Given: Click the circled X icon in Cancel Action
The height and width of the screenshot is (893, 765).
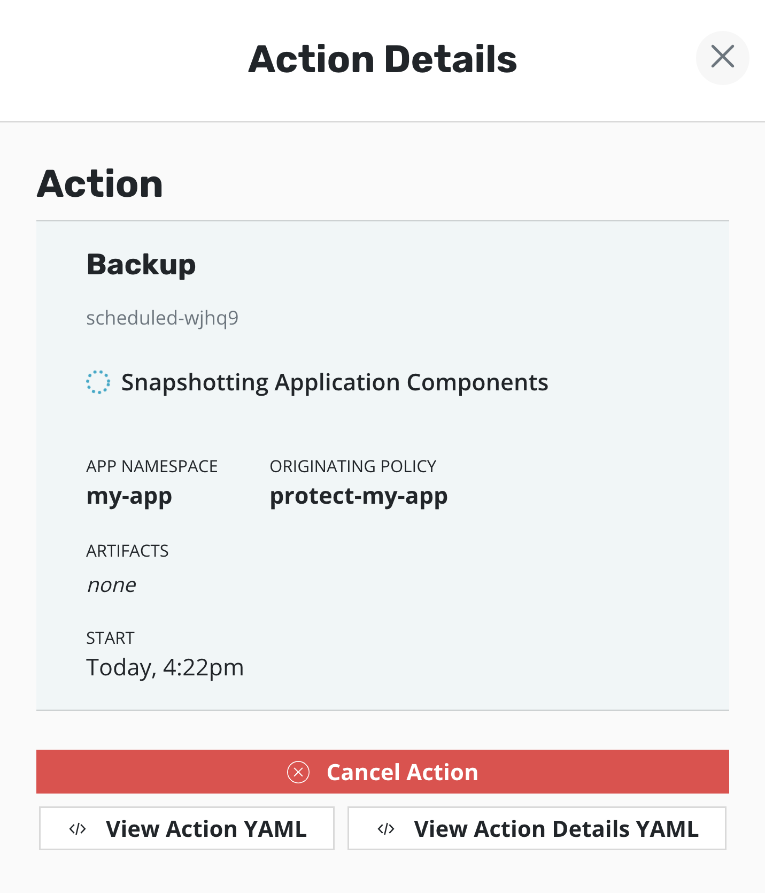Looking at the screenshot, I should tap(298, 772).
